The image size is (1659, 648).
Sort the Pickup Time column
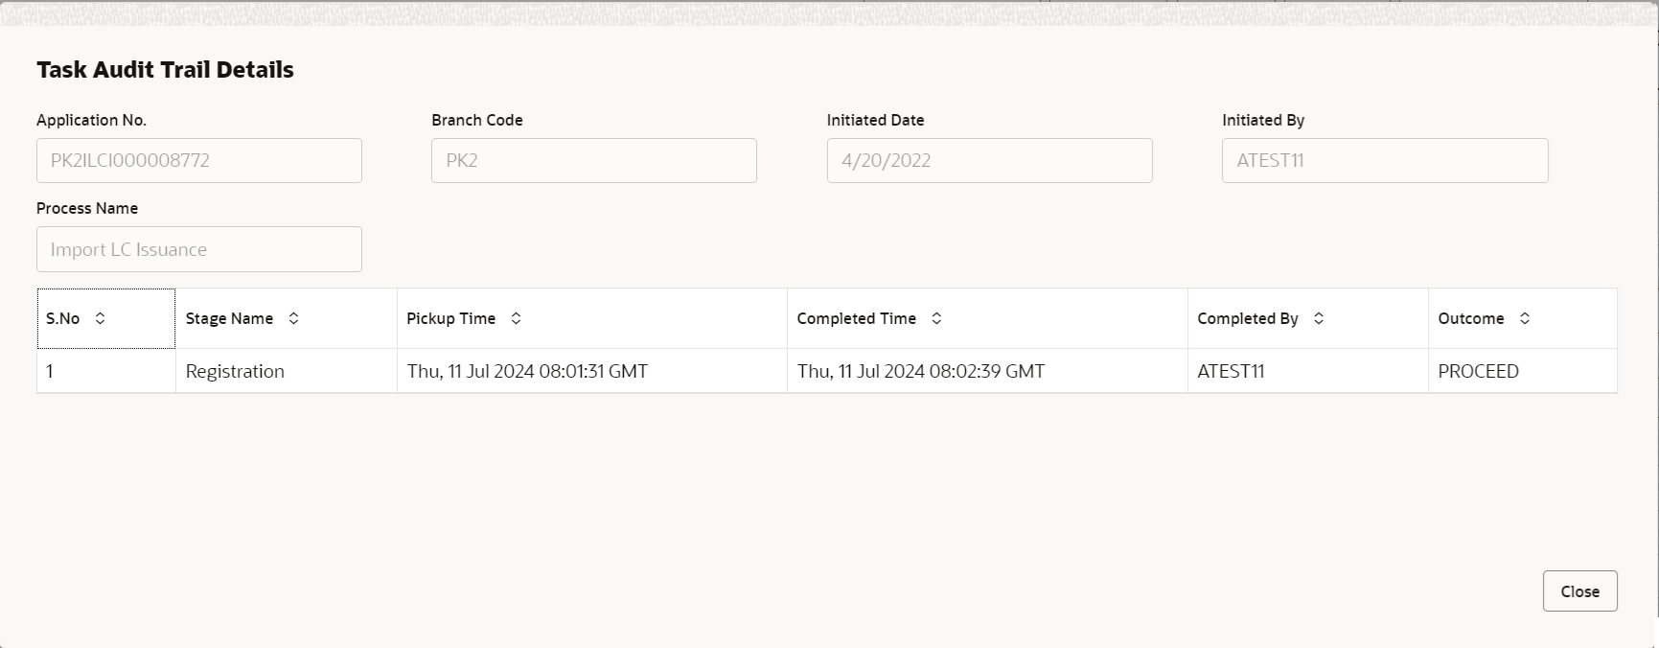tap(516, 318)
